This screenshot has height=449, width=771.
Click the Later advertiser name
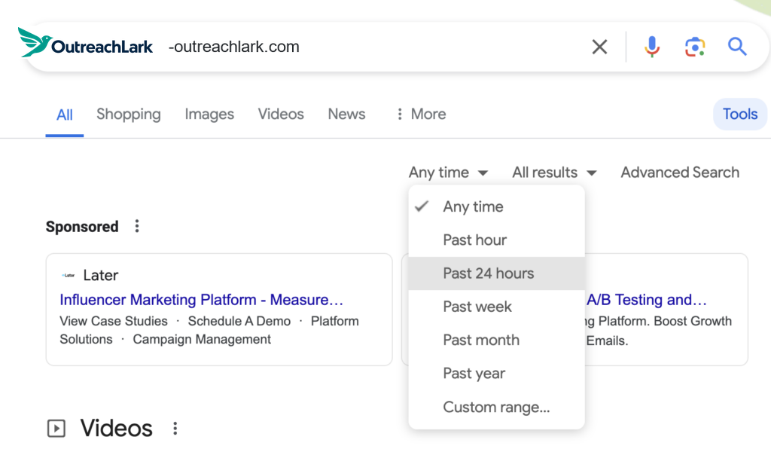101,276
